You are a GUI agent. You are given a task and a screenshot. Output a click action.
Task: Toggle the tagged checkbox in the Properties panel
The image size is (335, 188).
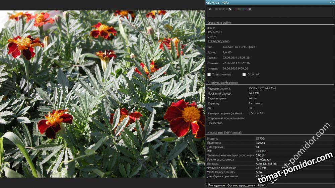pyautogui.click(x=210, y=9)
